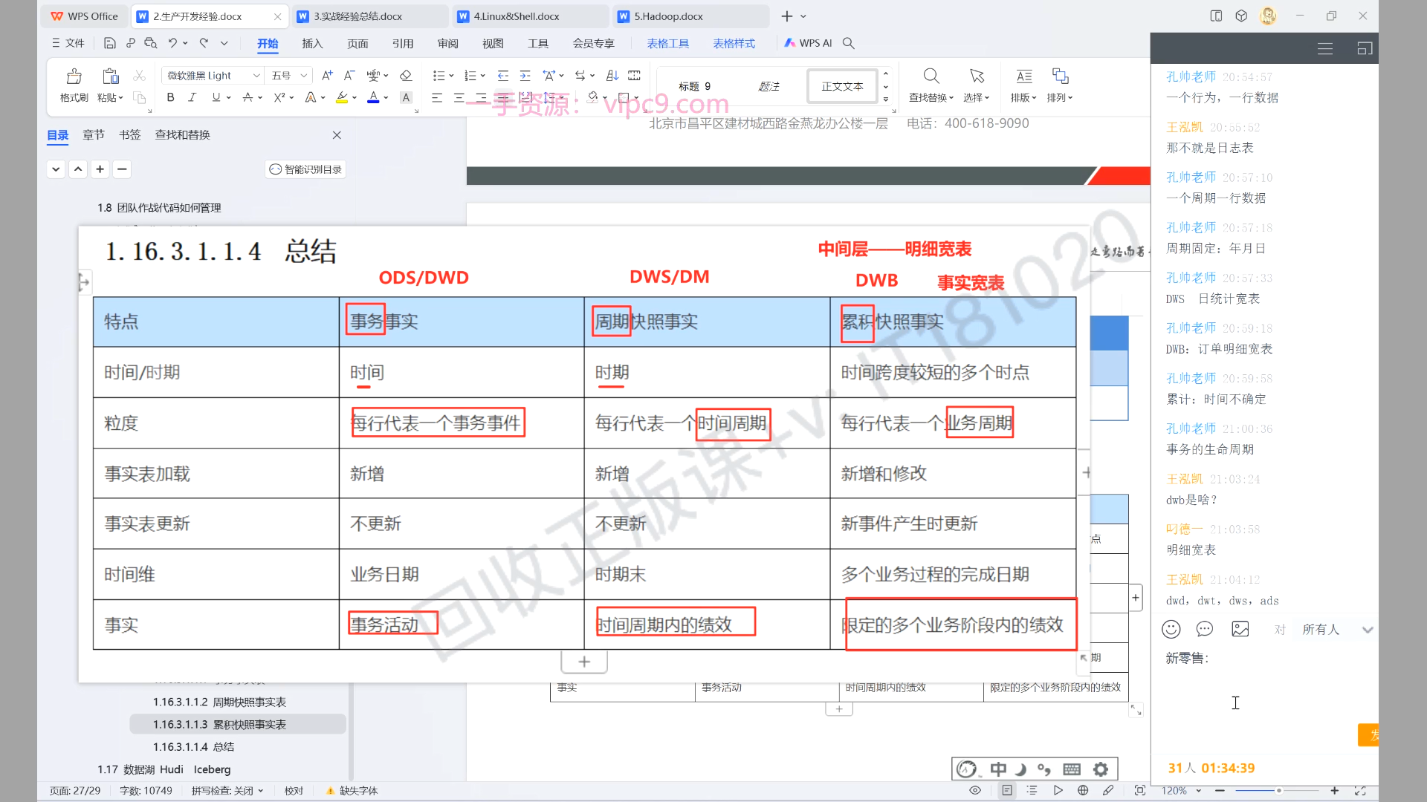Screen dimensions: 1427x802
Task: Click the highlight color marker icon
Action: pyautogui.click(x=342, y=97)
